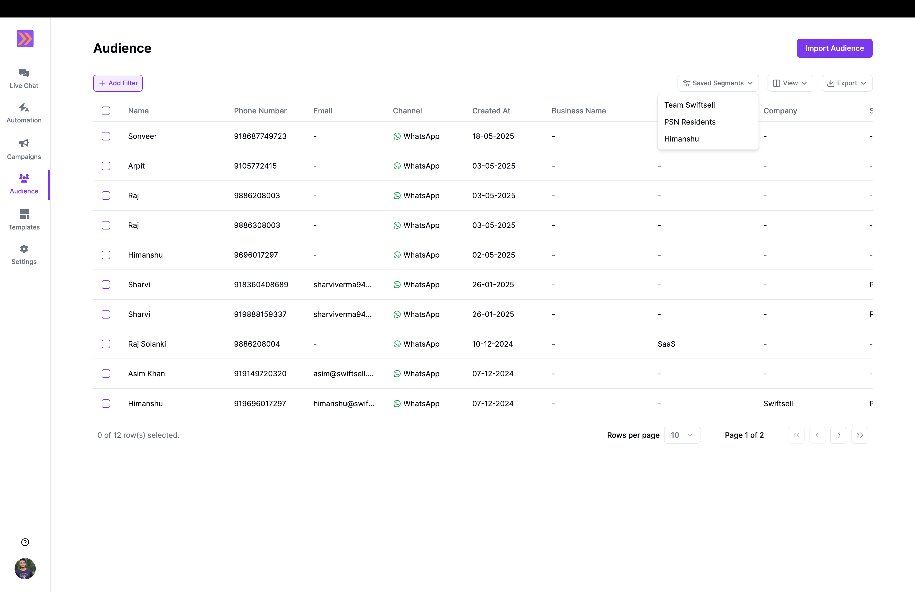Open Live Chat from sidebar
Viewport: 915px width, 592px height.
point(24,78)
